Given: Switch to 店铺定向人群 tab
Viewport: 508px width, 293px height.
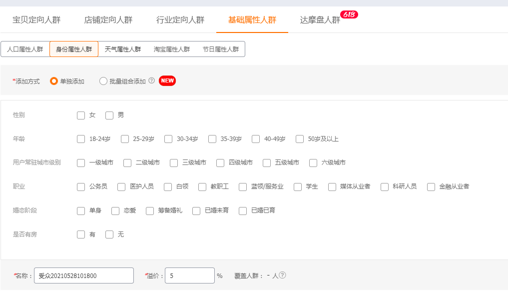Looking at the screenshot, I should [108, 20].
